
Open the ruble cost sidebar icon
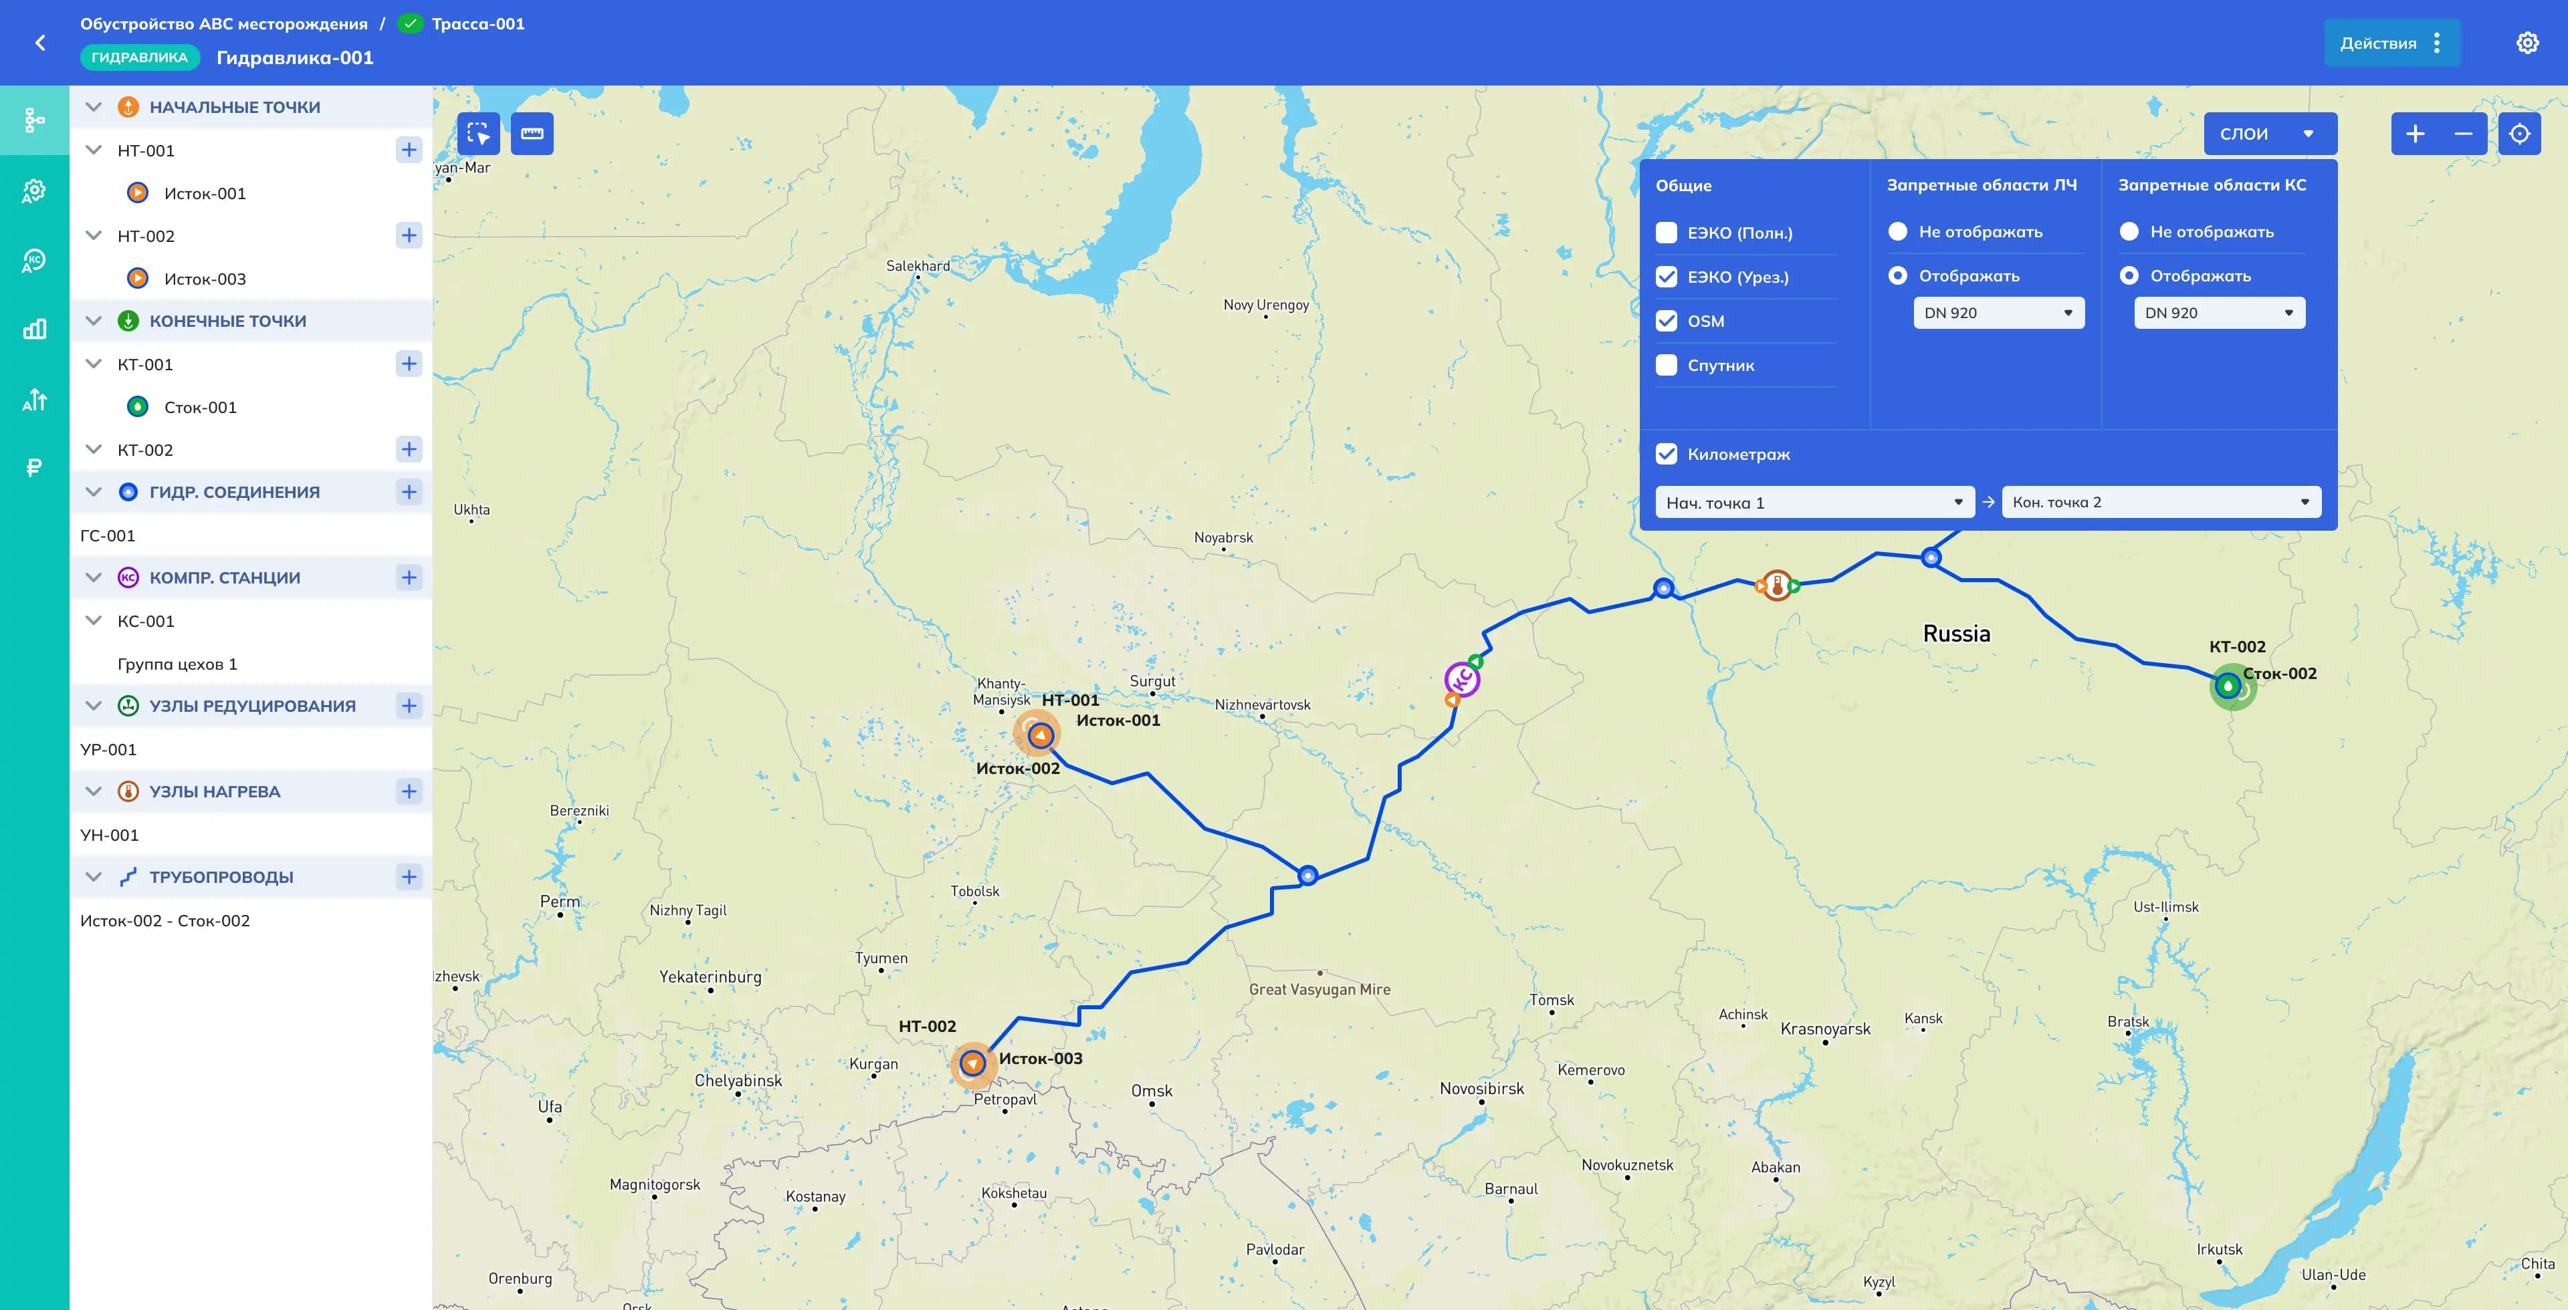(34, 467)
